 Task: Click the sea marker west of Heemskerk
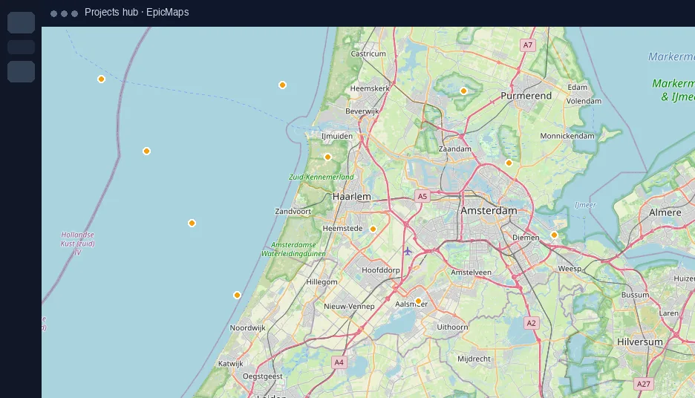pos(282,85)
